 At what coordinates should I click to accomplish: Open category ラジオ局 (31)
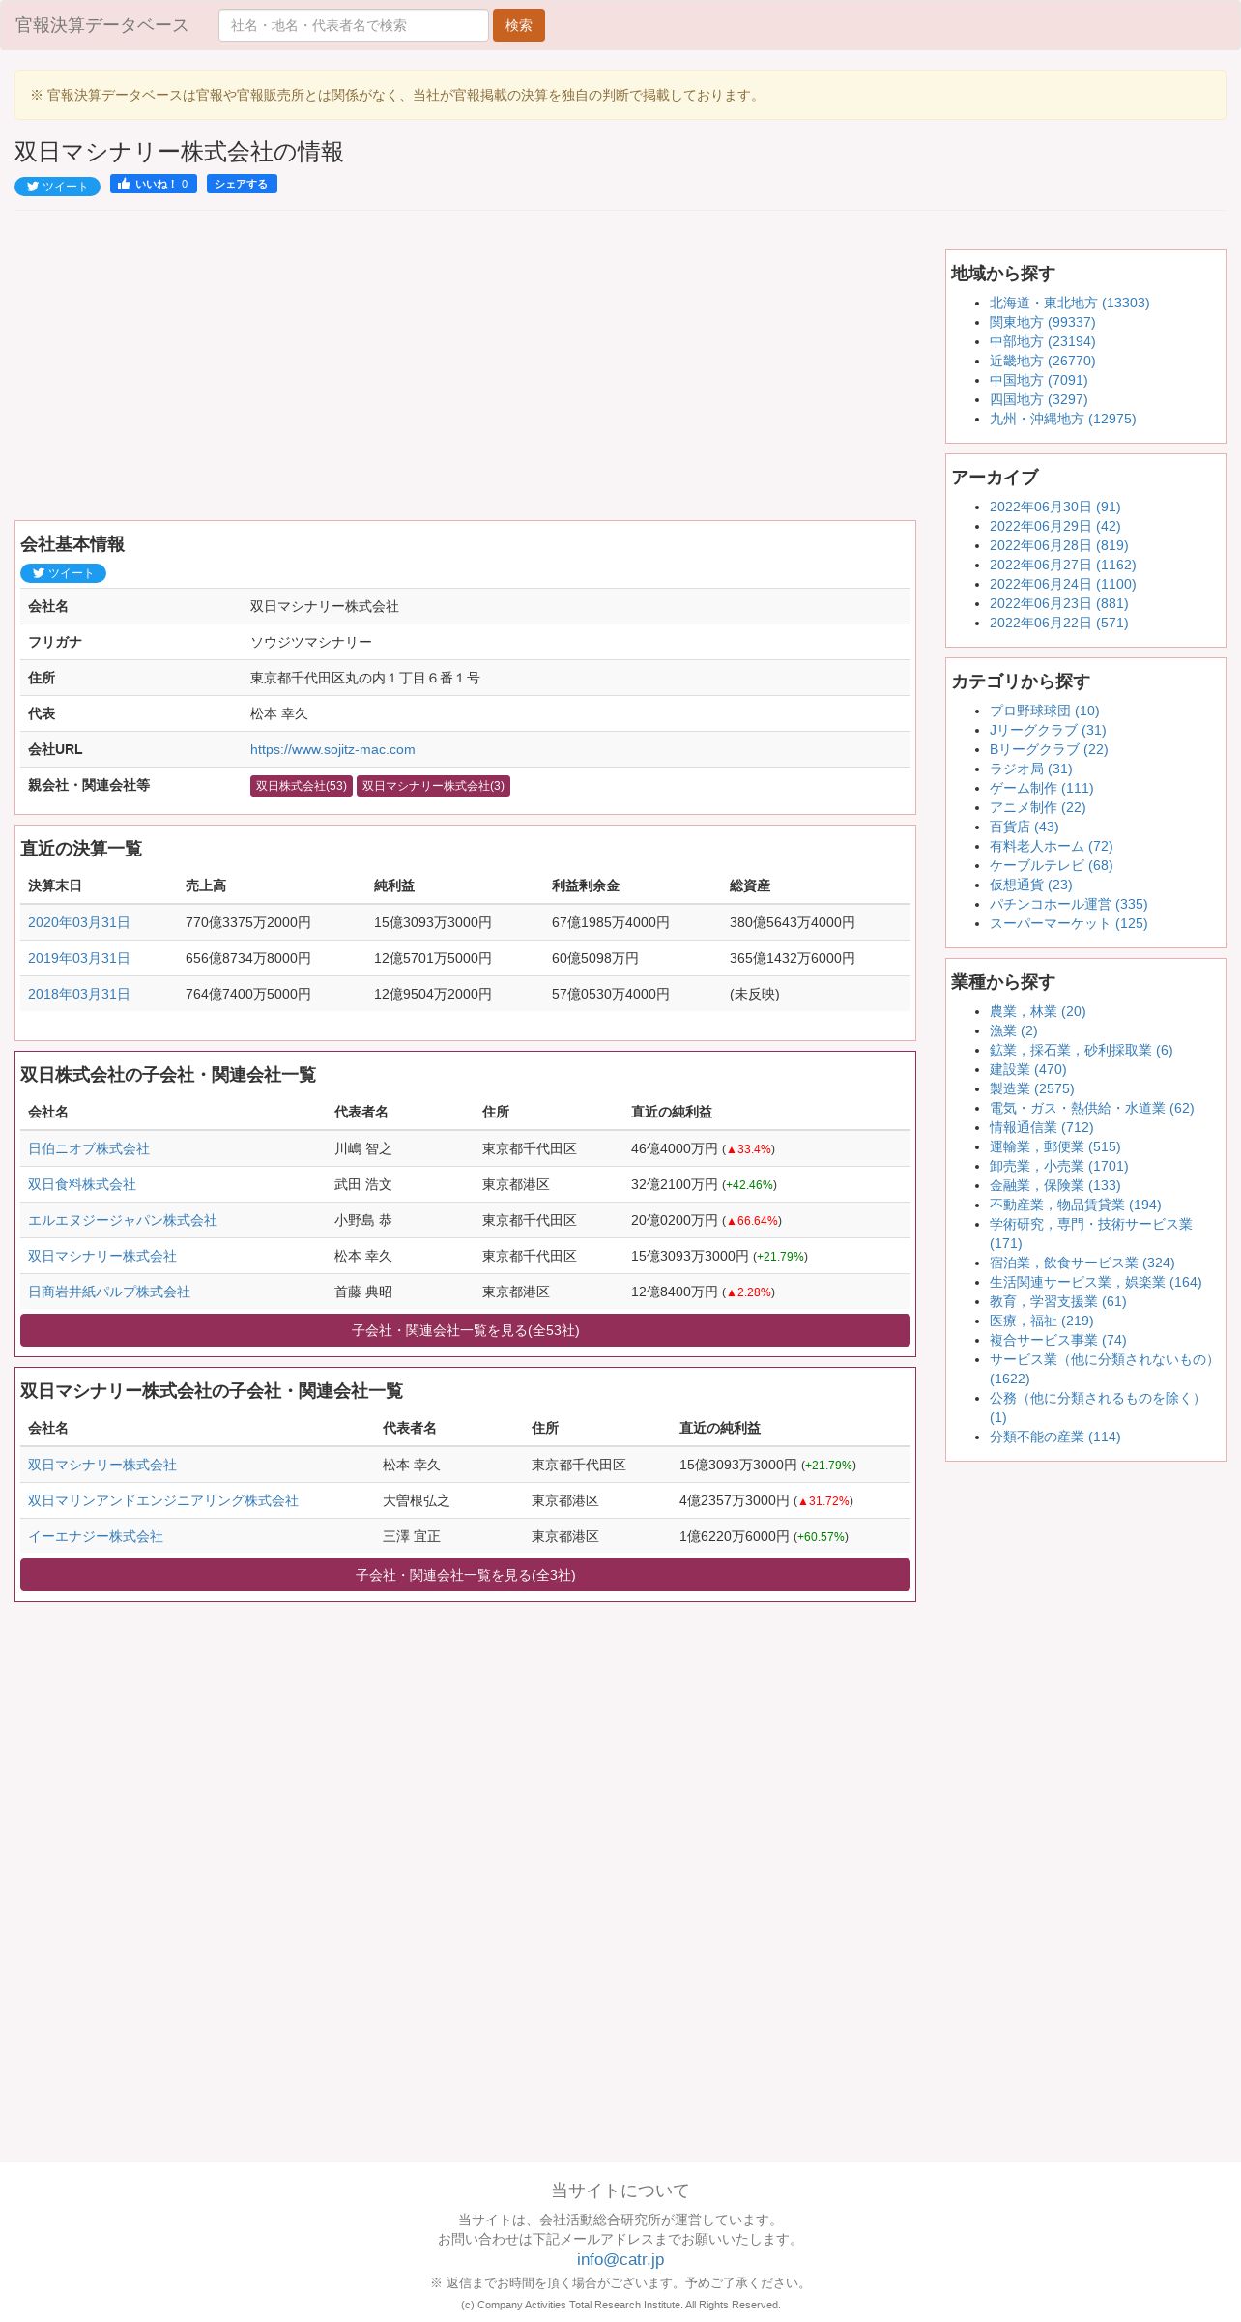tap(1031, 769)
